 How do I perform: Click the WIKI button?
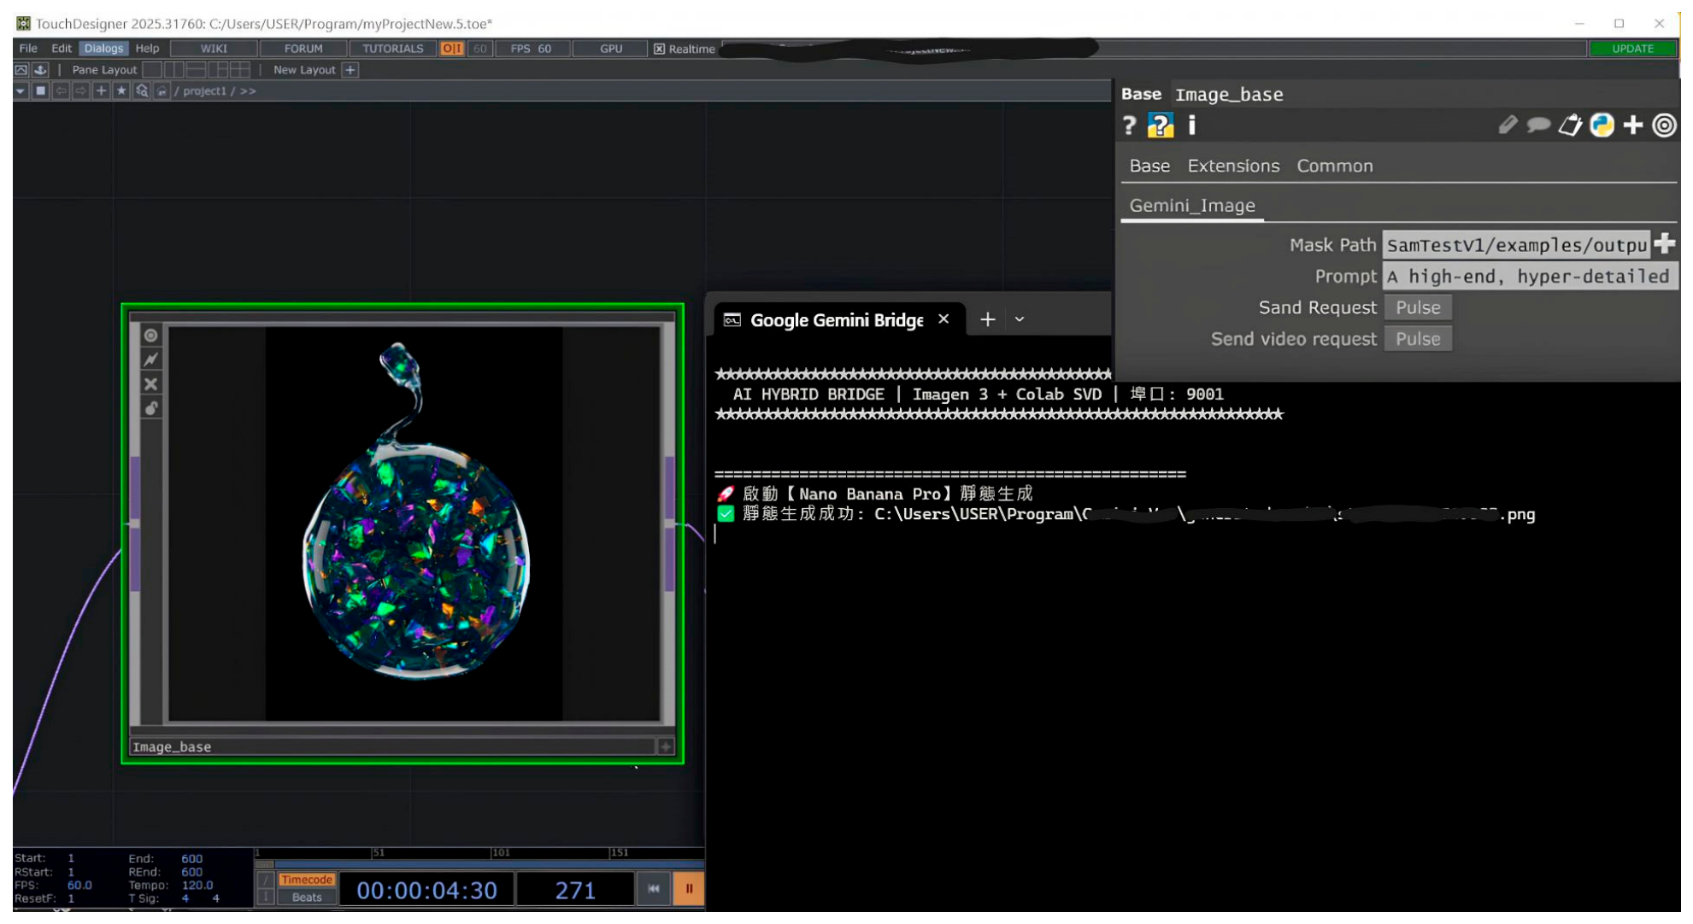point(214,49)
